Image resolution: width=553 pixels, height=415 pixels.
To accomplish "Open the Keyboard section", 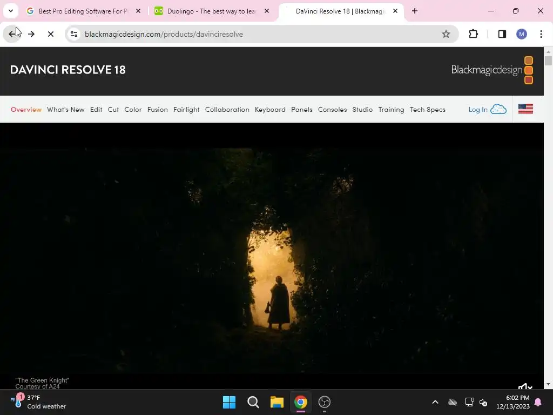I will [270, 110].
